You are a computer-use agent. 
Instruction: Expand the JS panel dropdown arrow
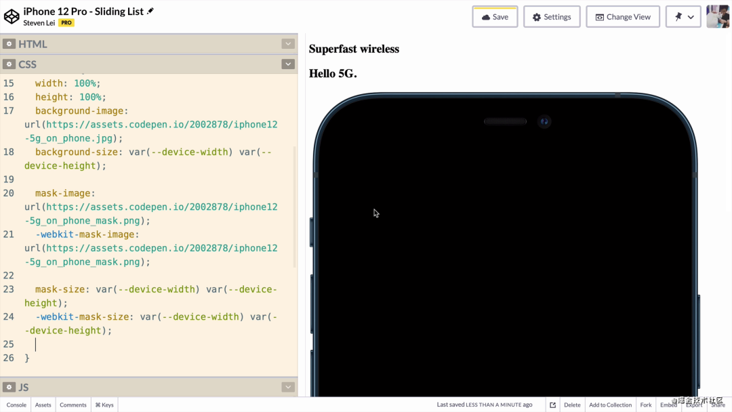click(288, 388)
